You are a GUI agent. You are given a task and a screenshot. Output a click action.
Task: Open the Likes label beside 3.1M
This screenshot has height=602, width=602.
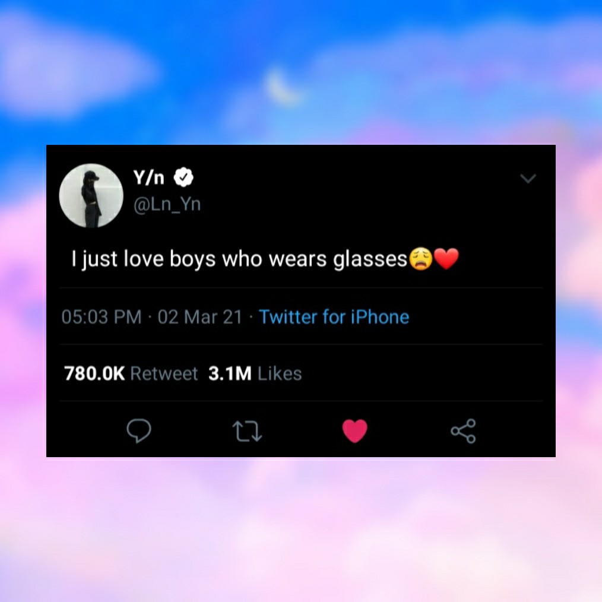click(280, 373)
